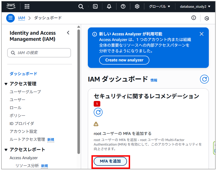
Task: Open 情報 link next to IAM ダッシュボード
Action: [x=154, y=80]
